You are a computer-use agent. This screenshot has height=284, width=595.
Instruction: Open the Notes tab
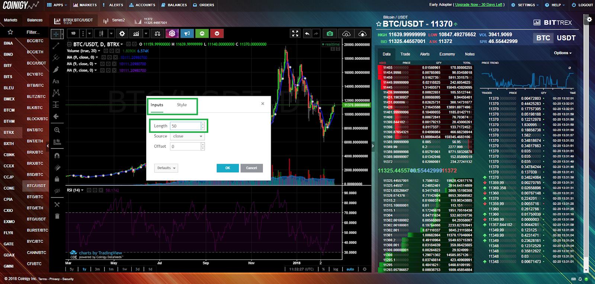[470, 54]
